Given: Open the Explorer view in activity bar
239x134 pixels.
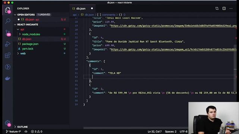Looking at the screenshot, I should [x=7, y=10].
